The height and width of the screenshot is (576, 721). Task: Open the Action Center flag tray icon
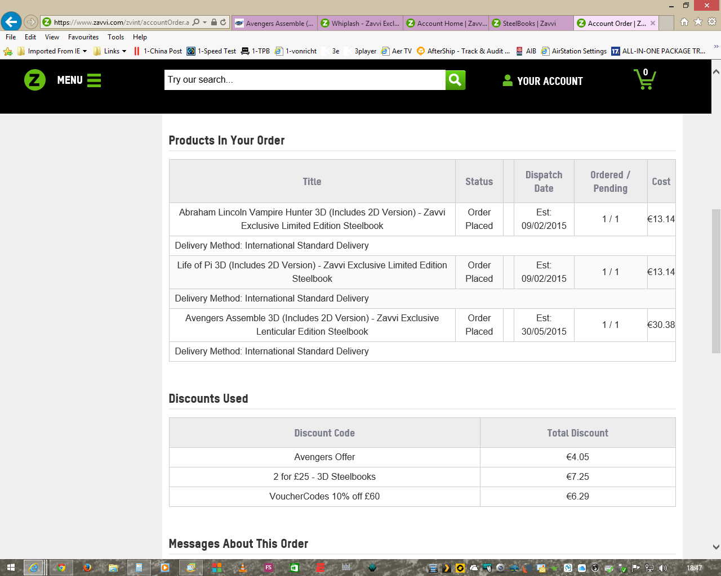(636, 568)
